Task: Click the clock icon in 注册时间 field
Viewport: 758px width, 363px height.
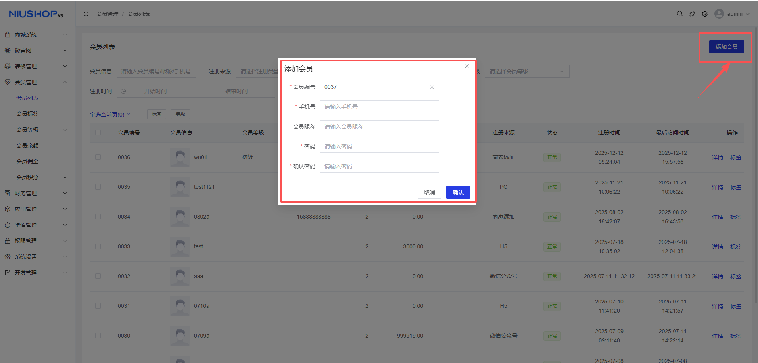Action: pos(123,91)
